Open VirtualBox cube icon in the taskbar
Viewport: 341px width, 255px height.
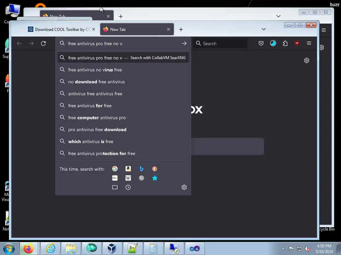tap(112, 248)
